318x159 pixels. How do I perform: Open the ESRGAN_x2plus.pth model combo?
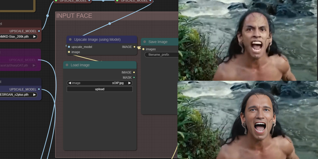(19, 95)
